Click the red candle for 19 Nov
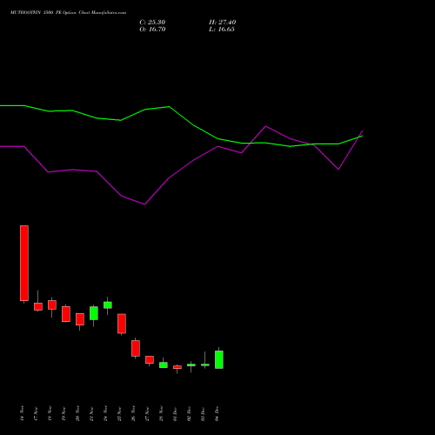This screenshot has width=435, height=435. click(66, 314)
